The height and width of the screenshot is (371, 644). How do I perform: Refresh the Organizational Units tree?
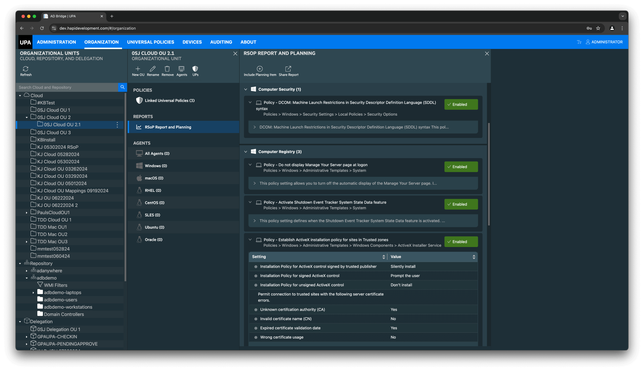pyautogui.click(x=25, y=71)
